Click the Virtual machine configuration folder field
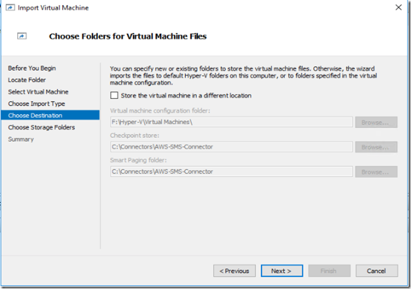The width and height of the screenshot is (411, 289). point(231,122)
